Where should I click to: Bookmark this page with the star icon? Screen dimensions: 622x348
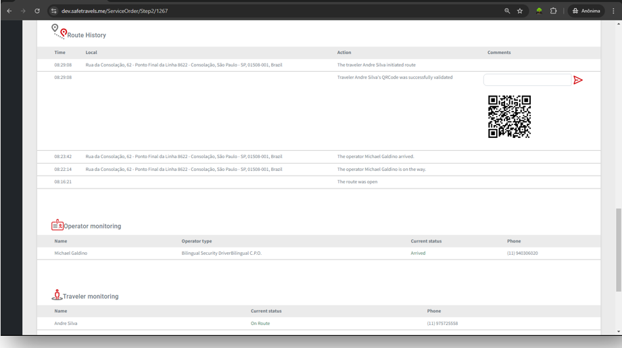tap(520, 11)
